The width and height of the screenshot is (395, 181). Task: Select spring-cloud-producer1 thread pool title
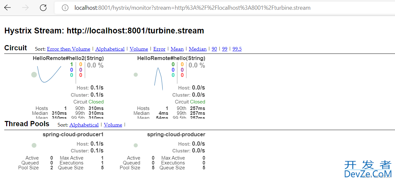click(x=73, y=135)
